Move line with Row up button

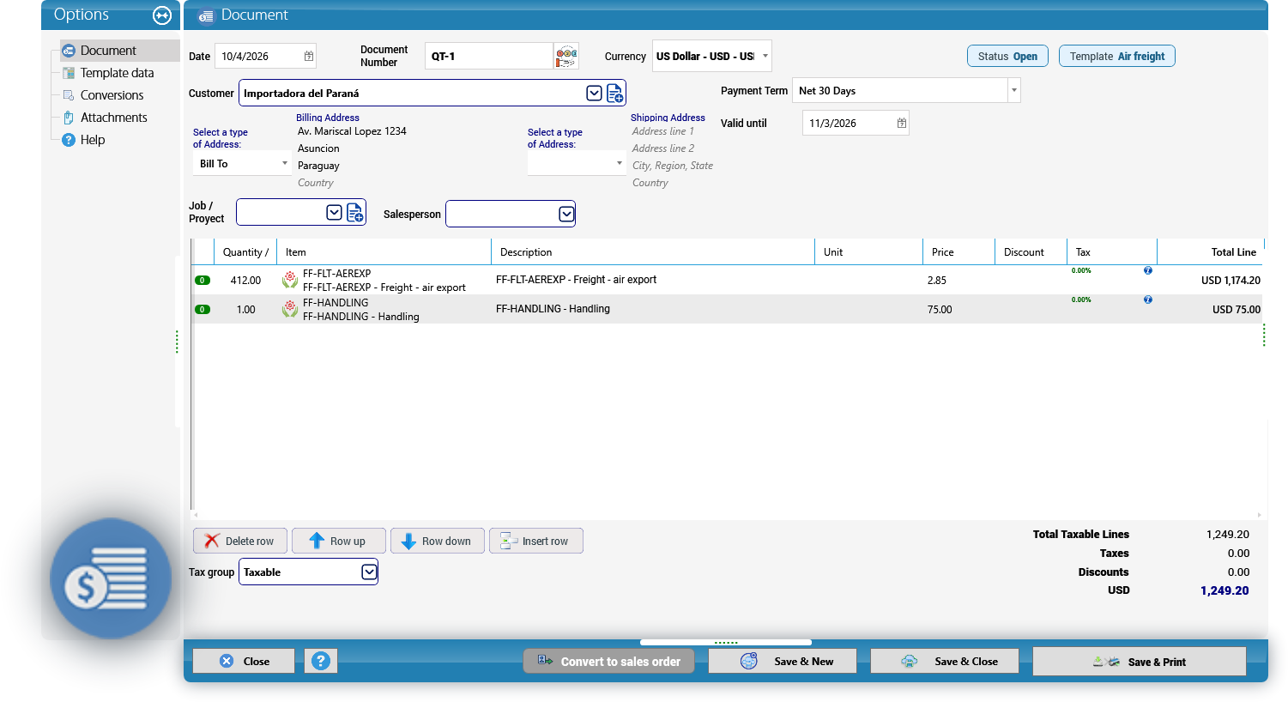(339, 541)
